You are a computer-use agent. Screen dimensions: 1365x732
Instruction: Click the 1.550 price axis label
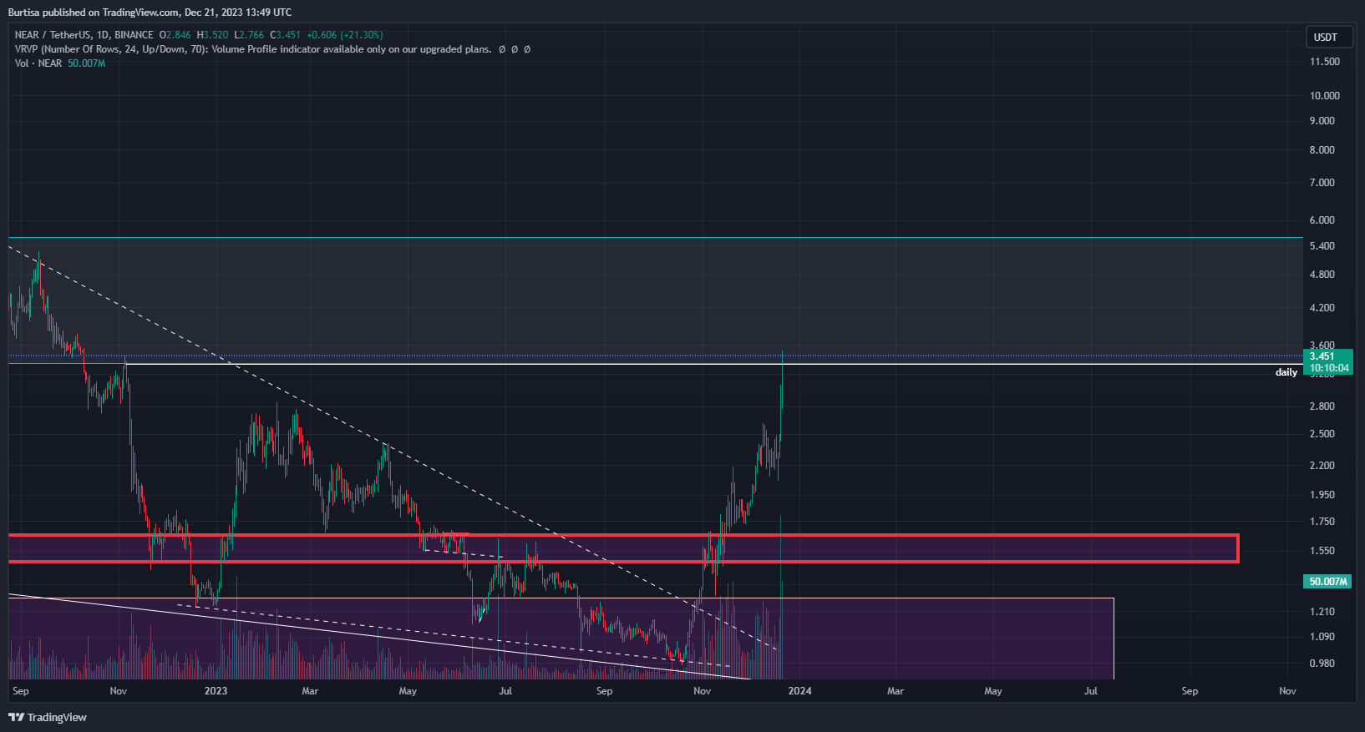(1322, 551)
